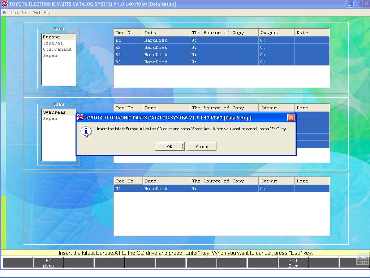The width and height of the screenshot is (370, 278).
Task: Choose USA,Canada in the Area list
Action: click(57, 49)
